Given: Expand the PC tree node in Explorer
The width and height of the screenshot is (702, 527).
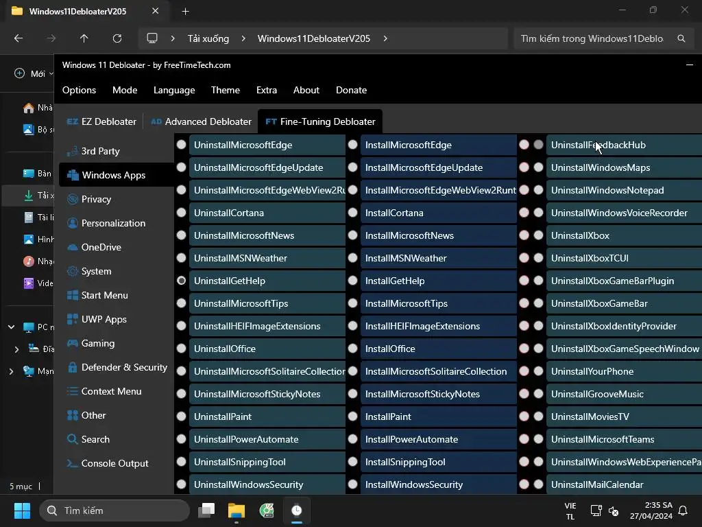Looking at the screenshot, I should tap(11, 327).
